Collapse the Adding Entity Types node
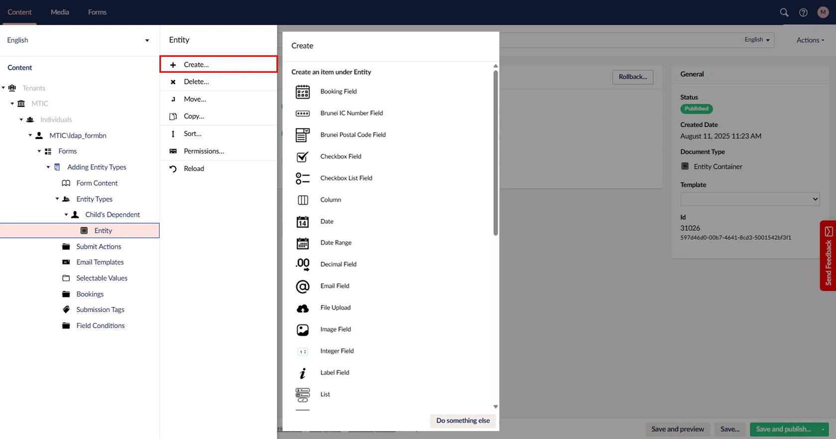The height and width of the screenshot is (439, 836). point(48,167)
